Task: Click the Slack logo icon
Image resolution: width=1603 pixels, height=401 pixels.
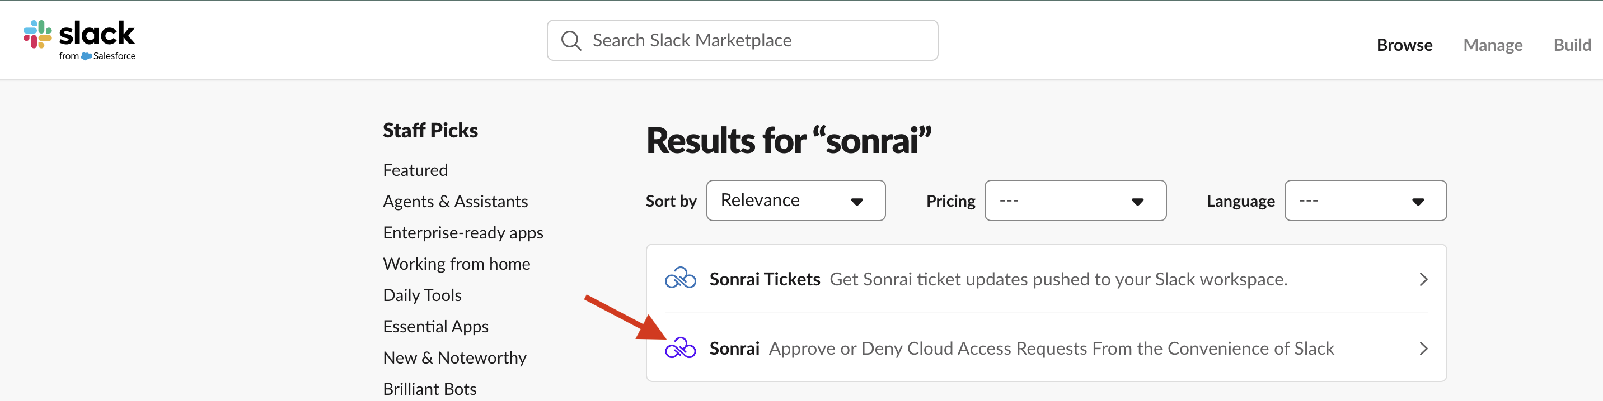Action: pos(38,34)
